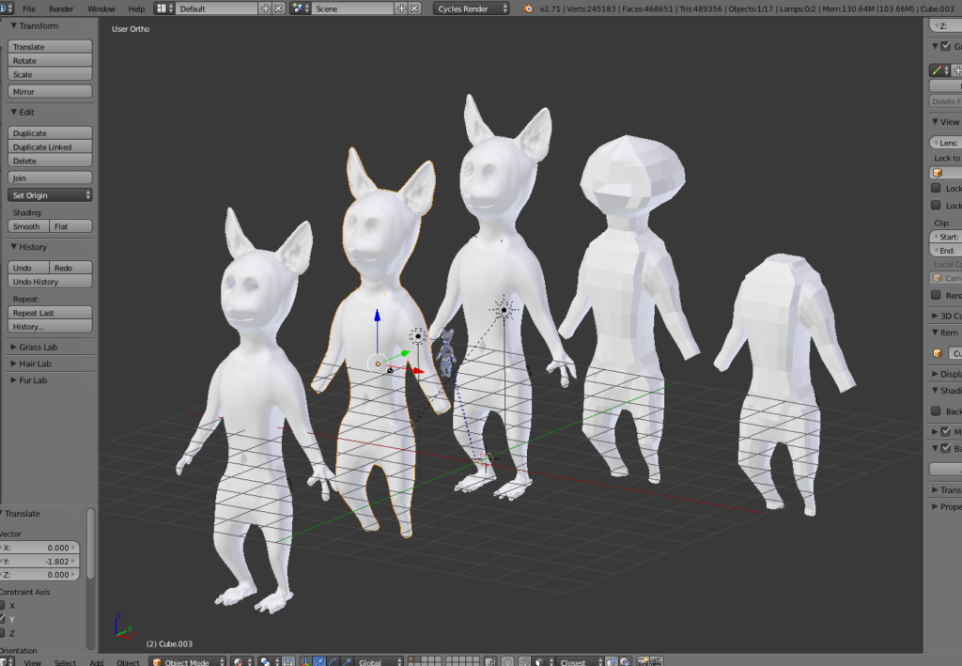Click the info editor type icon
The image size is (962, 666).
click(5, 8)
